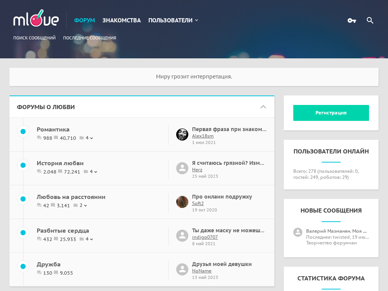Click the mlove logo
The image size is (388, 291).
tap(36, 20)
